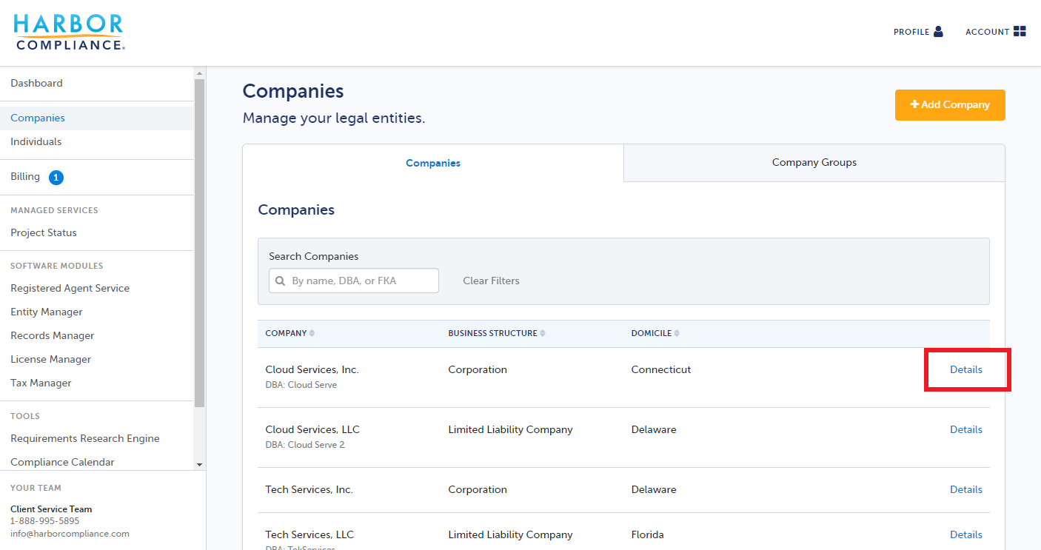
Task: Click the ACCOUNT label in header
Action: (x=988, y=32)
